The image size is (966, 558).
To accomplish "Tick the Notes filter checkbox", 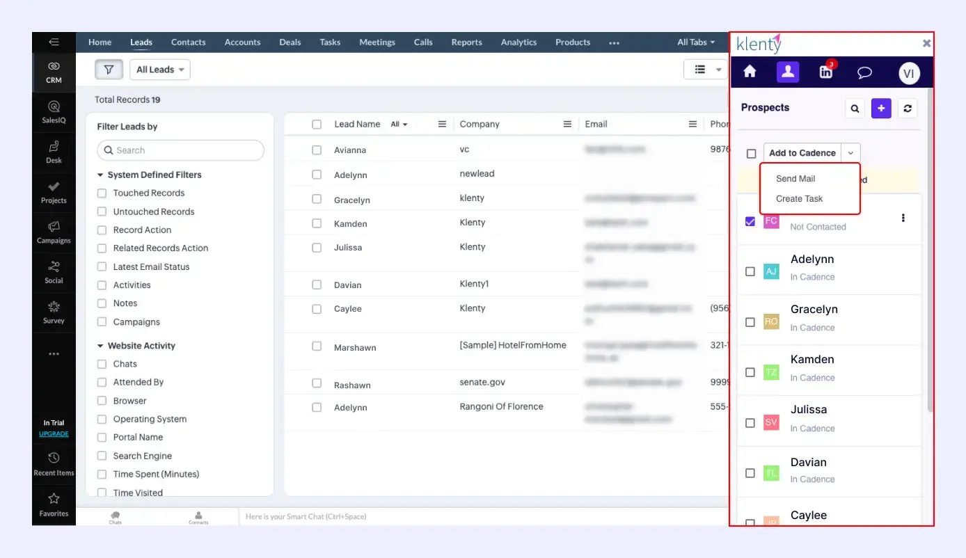I will 102,303.
